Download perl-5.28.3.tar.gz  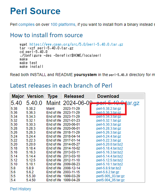108,128
